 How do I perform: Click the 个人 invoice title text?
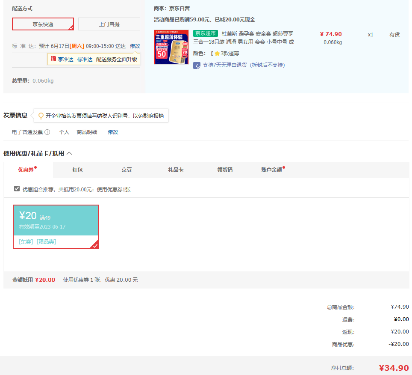pos(64,132)
